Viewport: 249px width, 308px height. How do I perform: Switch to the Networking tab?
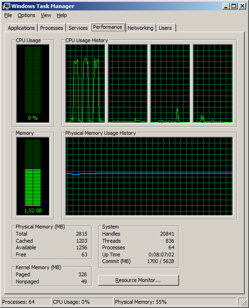[x=140, y=28]
